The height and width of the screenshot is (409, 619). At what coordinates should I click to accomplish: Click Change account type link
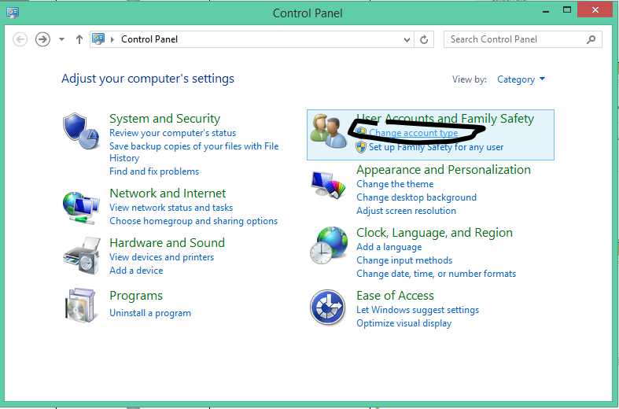(x=414, y=133)
